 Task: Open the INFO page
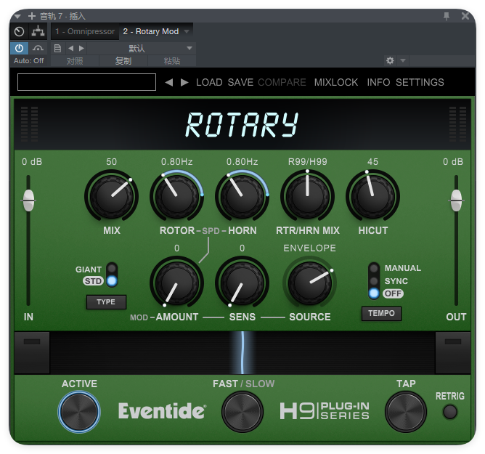click(378, 82)
